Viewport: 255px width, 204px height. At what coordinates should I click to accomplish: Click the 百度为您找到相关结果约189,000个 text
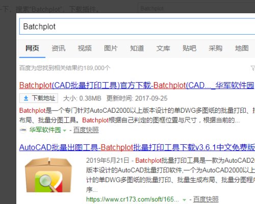point(65,68)
